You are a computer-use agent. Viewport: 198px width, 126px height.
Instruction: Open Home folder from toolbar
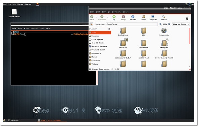(x=143, y=18)
